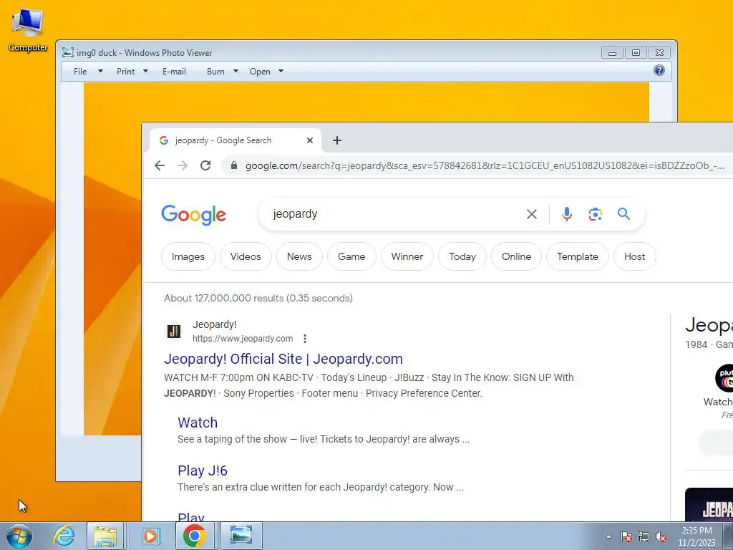Image resolution: width=733 pixels, height=550 pixels.
Task: Switch to Chrome in taskbar
Action: click(x=195, y=536)
